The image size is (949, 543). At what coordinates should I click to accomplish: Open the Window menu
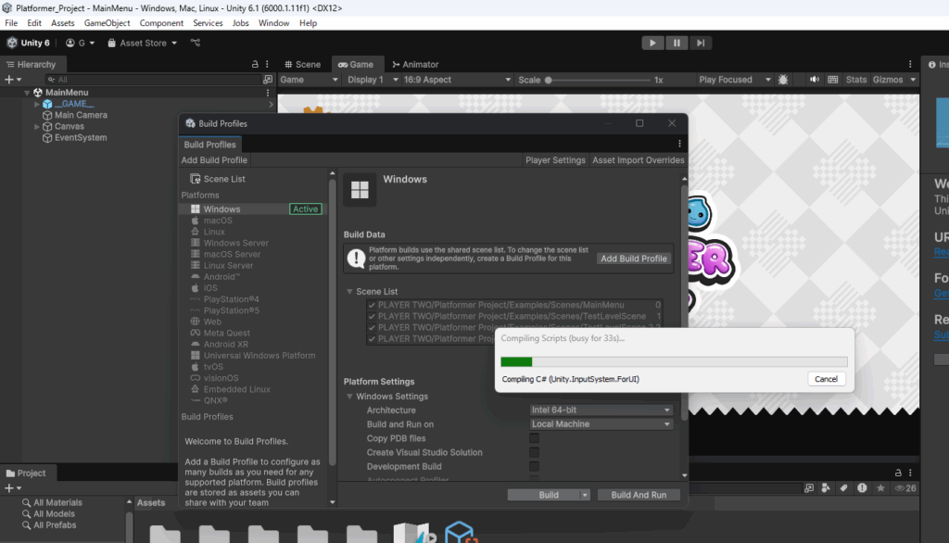[273, 23]
